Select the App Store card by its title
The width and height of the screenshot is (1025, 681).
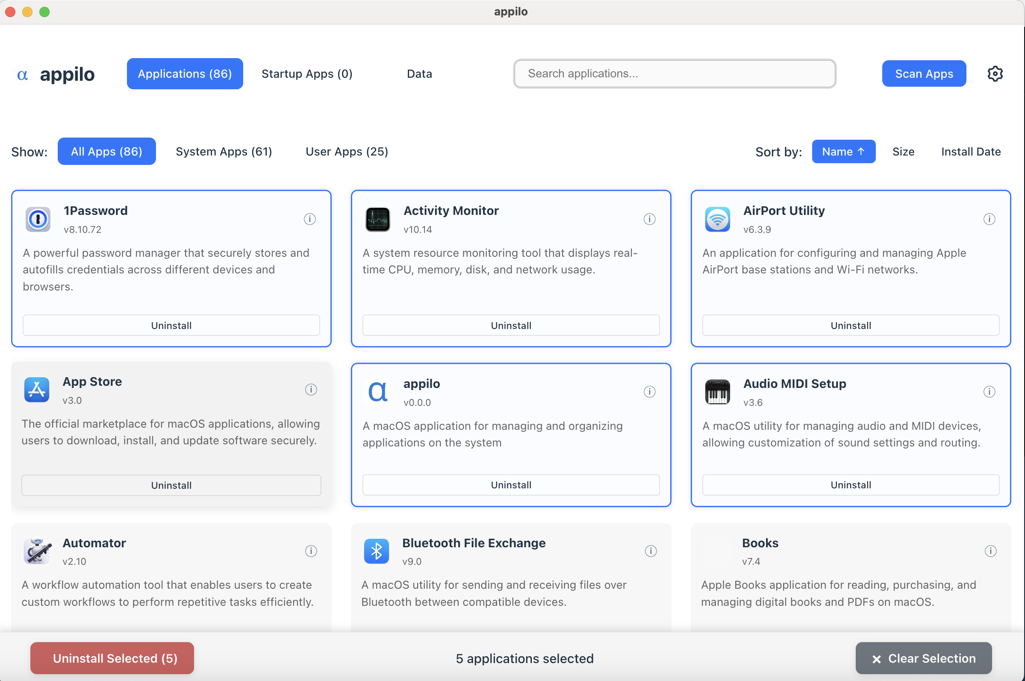[92, 382]
